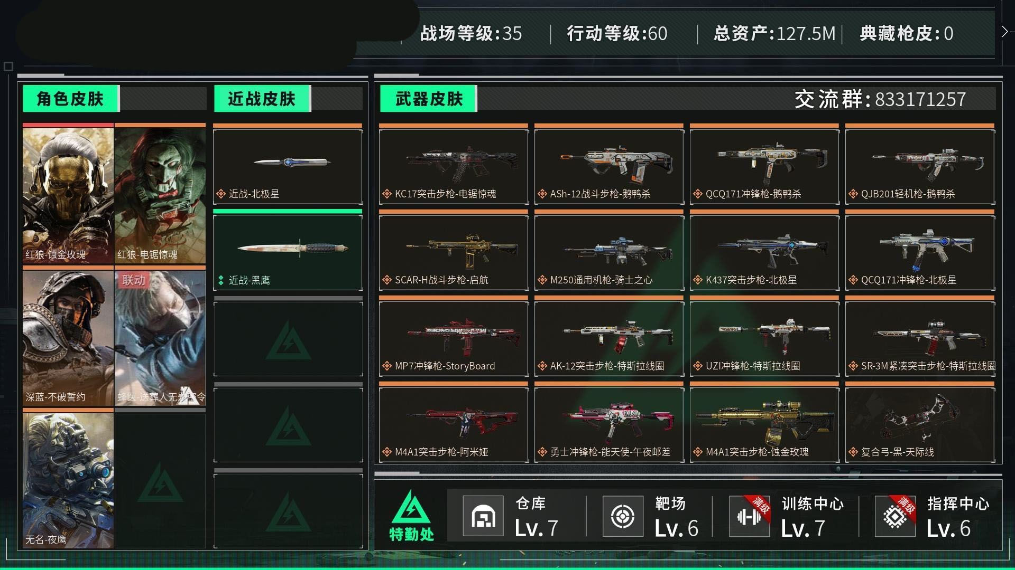
Task: Click the 总资产 127.5M label
Action: click(774, 33)
